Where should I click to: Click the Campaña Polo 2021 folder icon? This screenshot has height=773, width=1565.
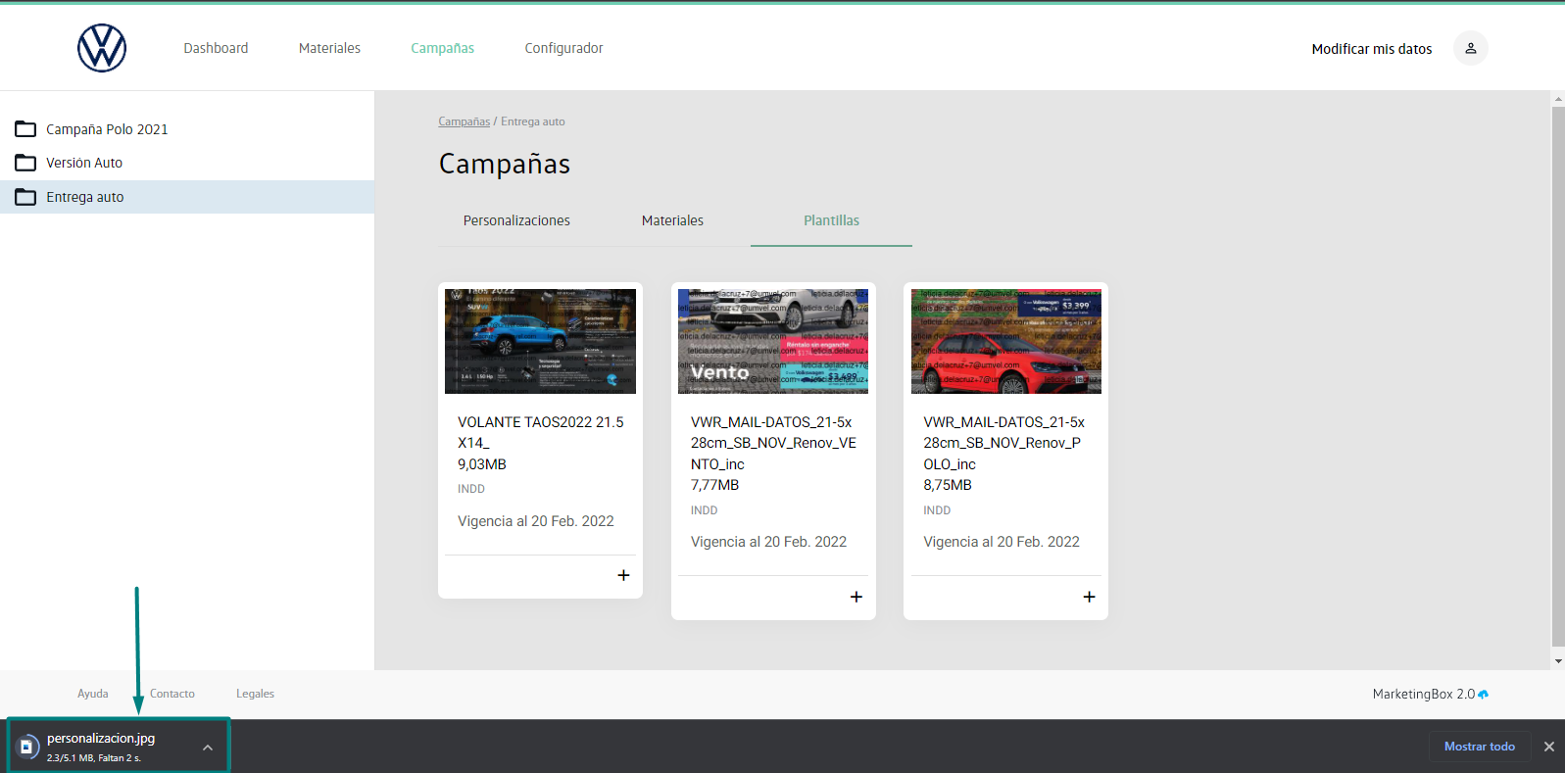pos(25,129)
